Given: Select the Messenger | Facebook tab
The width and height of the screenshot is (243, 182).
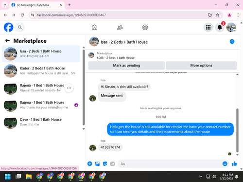Looking at the screenshot, I should 37,5.
